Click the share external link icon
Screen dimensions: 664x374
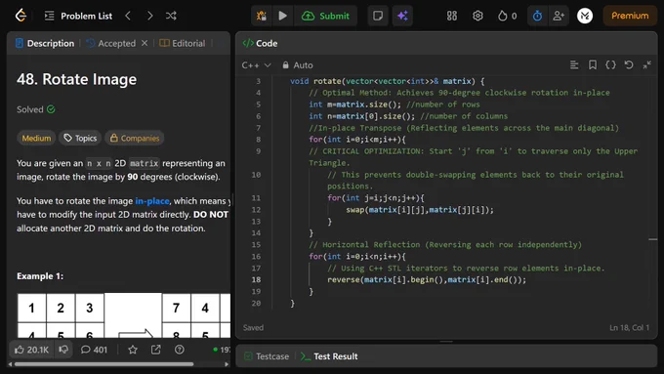click(x=156, y=350)
